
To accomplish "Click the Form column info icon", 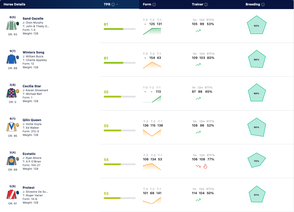I will 154,5.
